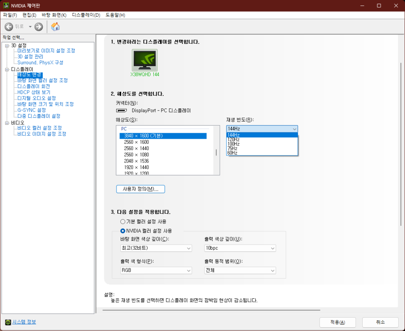Click the resolution list scrollbar thumb

pos(216,153)
